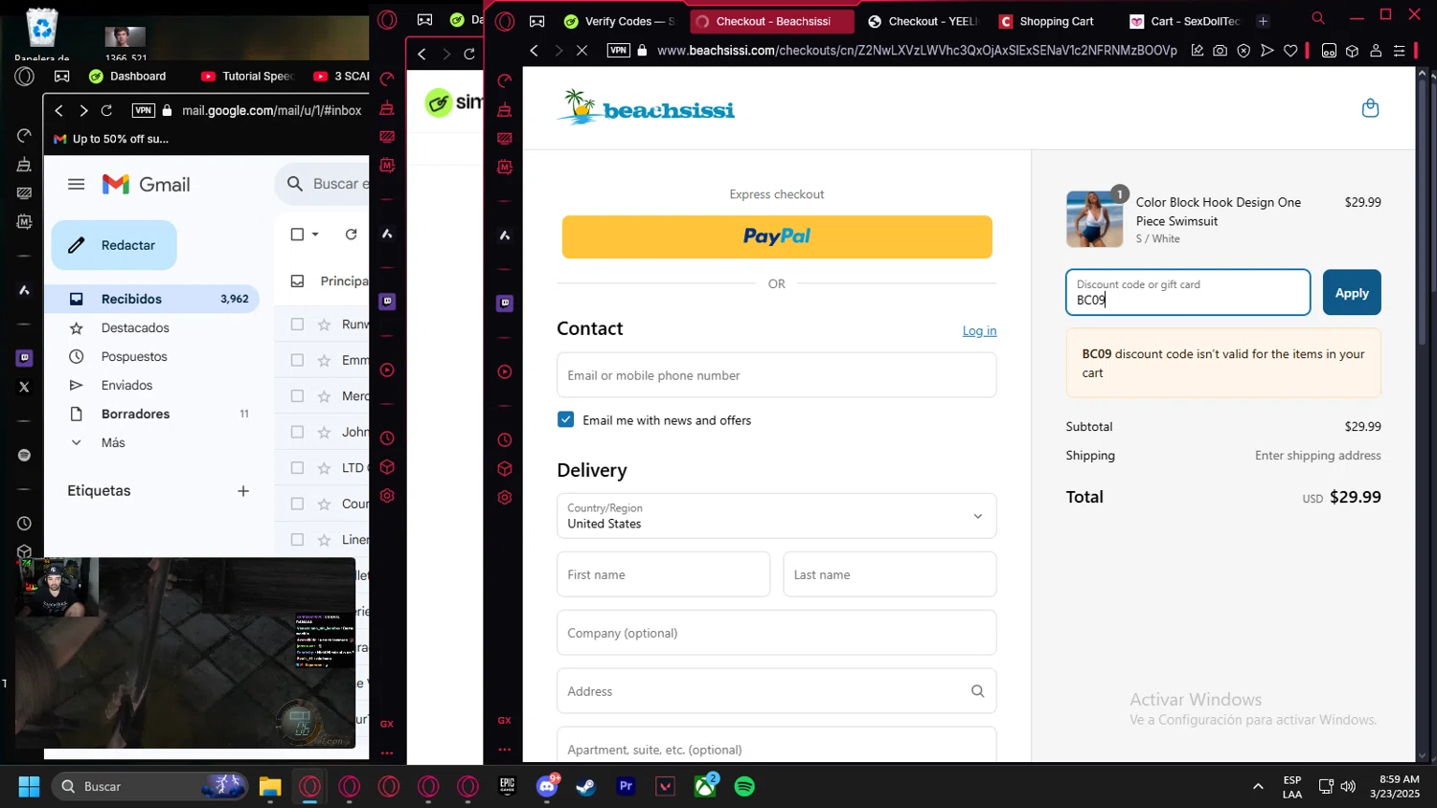Refresh the Gmail inbox list
The width and height of the screenshot is (1437, 808).
point(351,235)
